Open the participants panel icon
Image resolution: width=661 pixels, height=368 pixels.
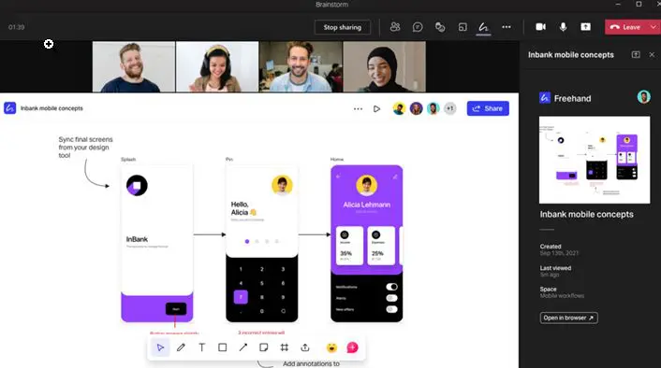(395, 27)
